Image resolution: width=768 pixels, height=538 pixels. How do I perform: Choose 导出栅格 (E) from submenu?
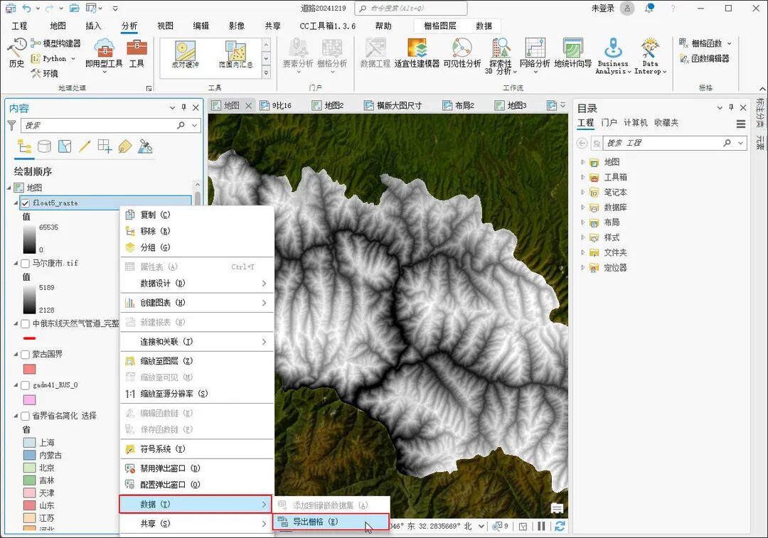pyautogui.click(x=331, y=522)
